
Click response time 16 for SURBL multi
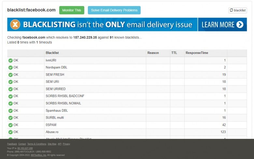tap(224, 118)
